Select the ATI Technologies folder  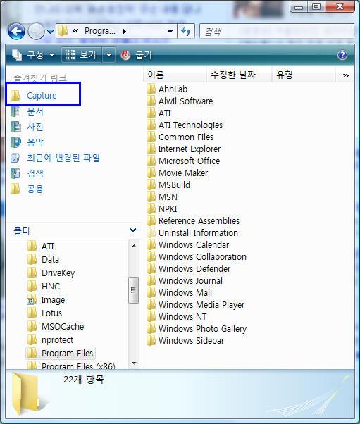185,125
